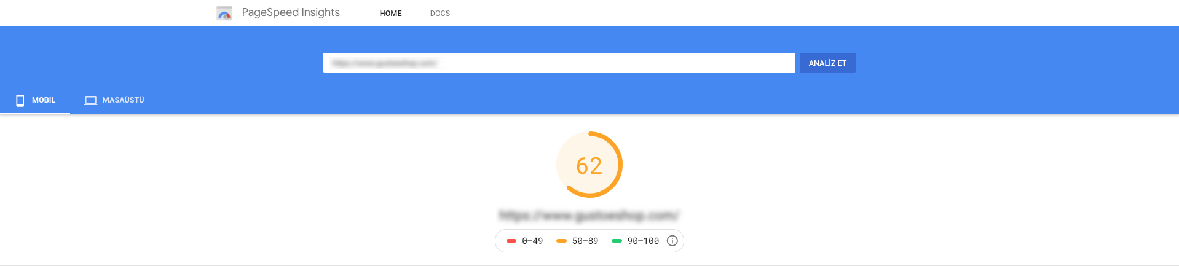
Task: Click the red 0–49 legend marker
Action: coord(511,241)
